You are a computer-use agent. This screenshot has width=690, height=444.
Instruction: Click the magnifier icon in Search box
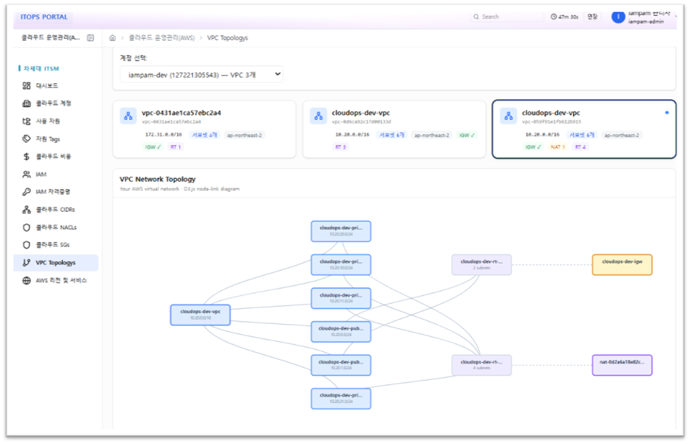coord(476,17)
